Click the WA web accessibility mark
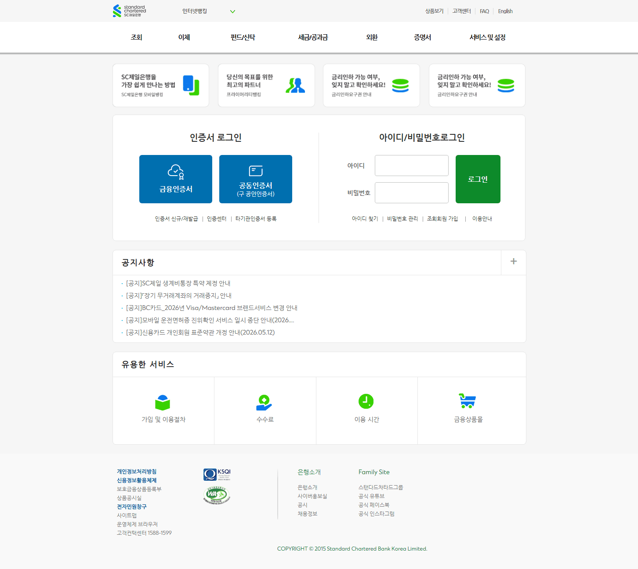Image resolution: width=638 pixels, height=569 pixels. point(216,495)
